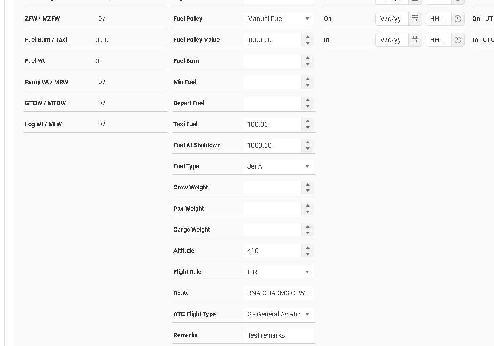Open the In time clock picker
Viewport: 494px width, 346px height.
458,40
